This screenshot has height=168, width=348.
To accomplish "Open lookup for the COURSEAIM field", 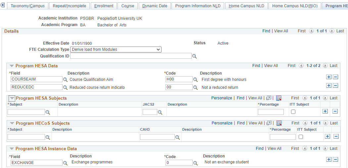I will 65,80.
